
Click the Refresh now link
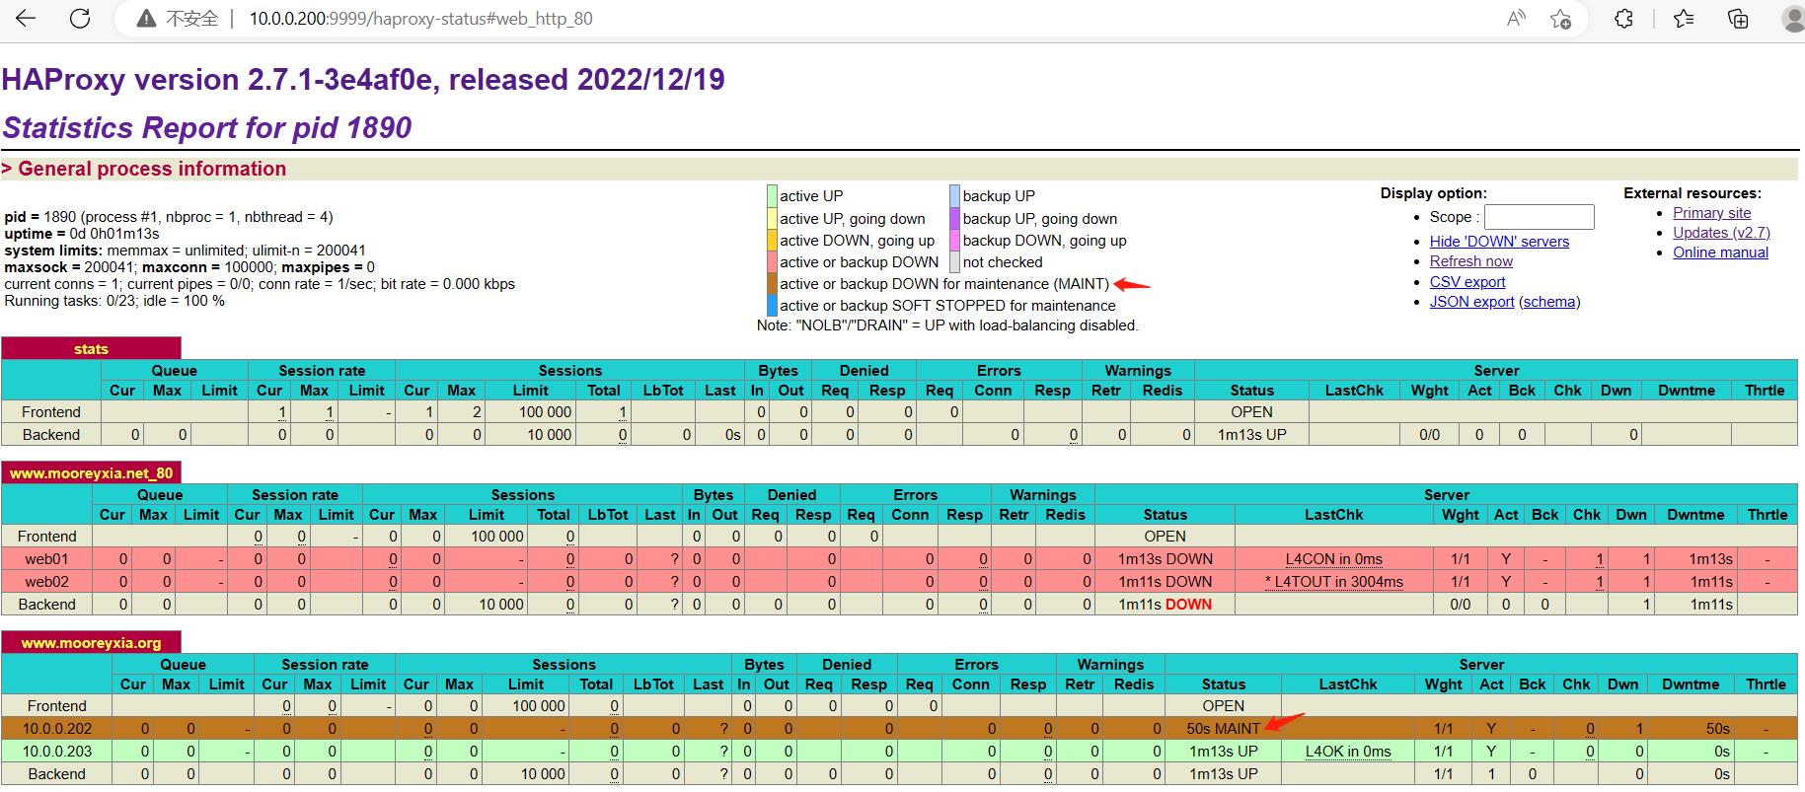click(x=1470, y=261)
